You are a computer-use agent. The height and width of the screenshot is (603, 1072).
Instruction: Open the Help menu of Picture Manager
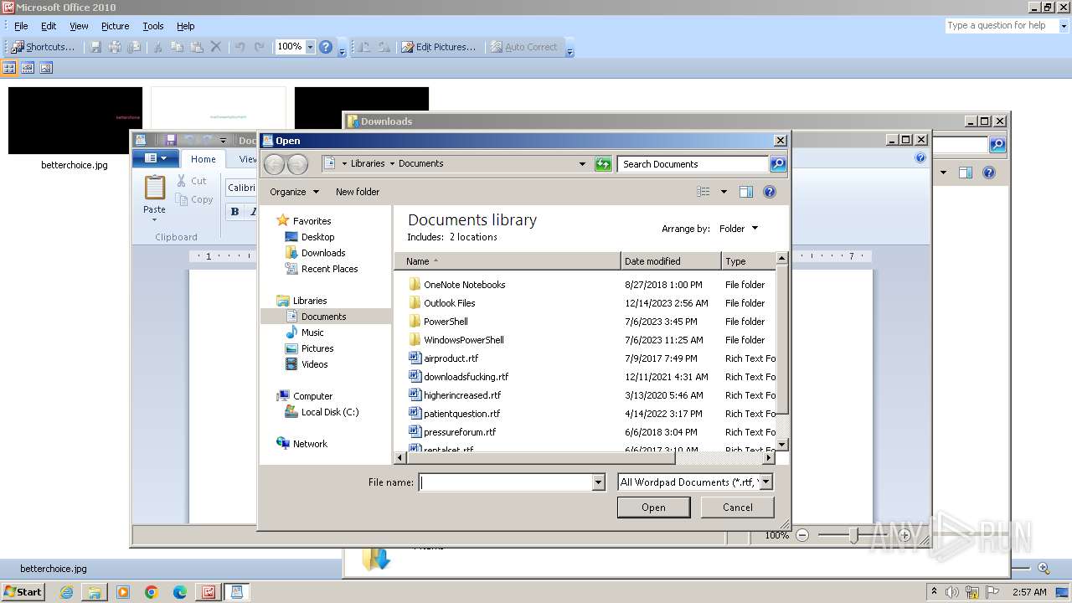[x=186, y=26]
